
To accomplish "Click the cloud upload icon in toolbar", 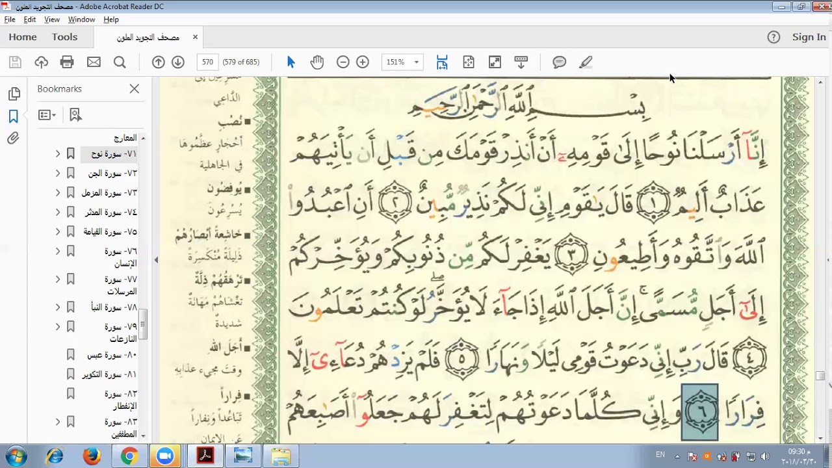I will (x=42, y=62).
